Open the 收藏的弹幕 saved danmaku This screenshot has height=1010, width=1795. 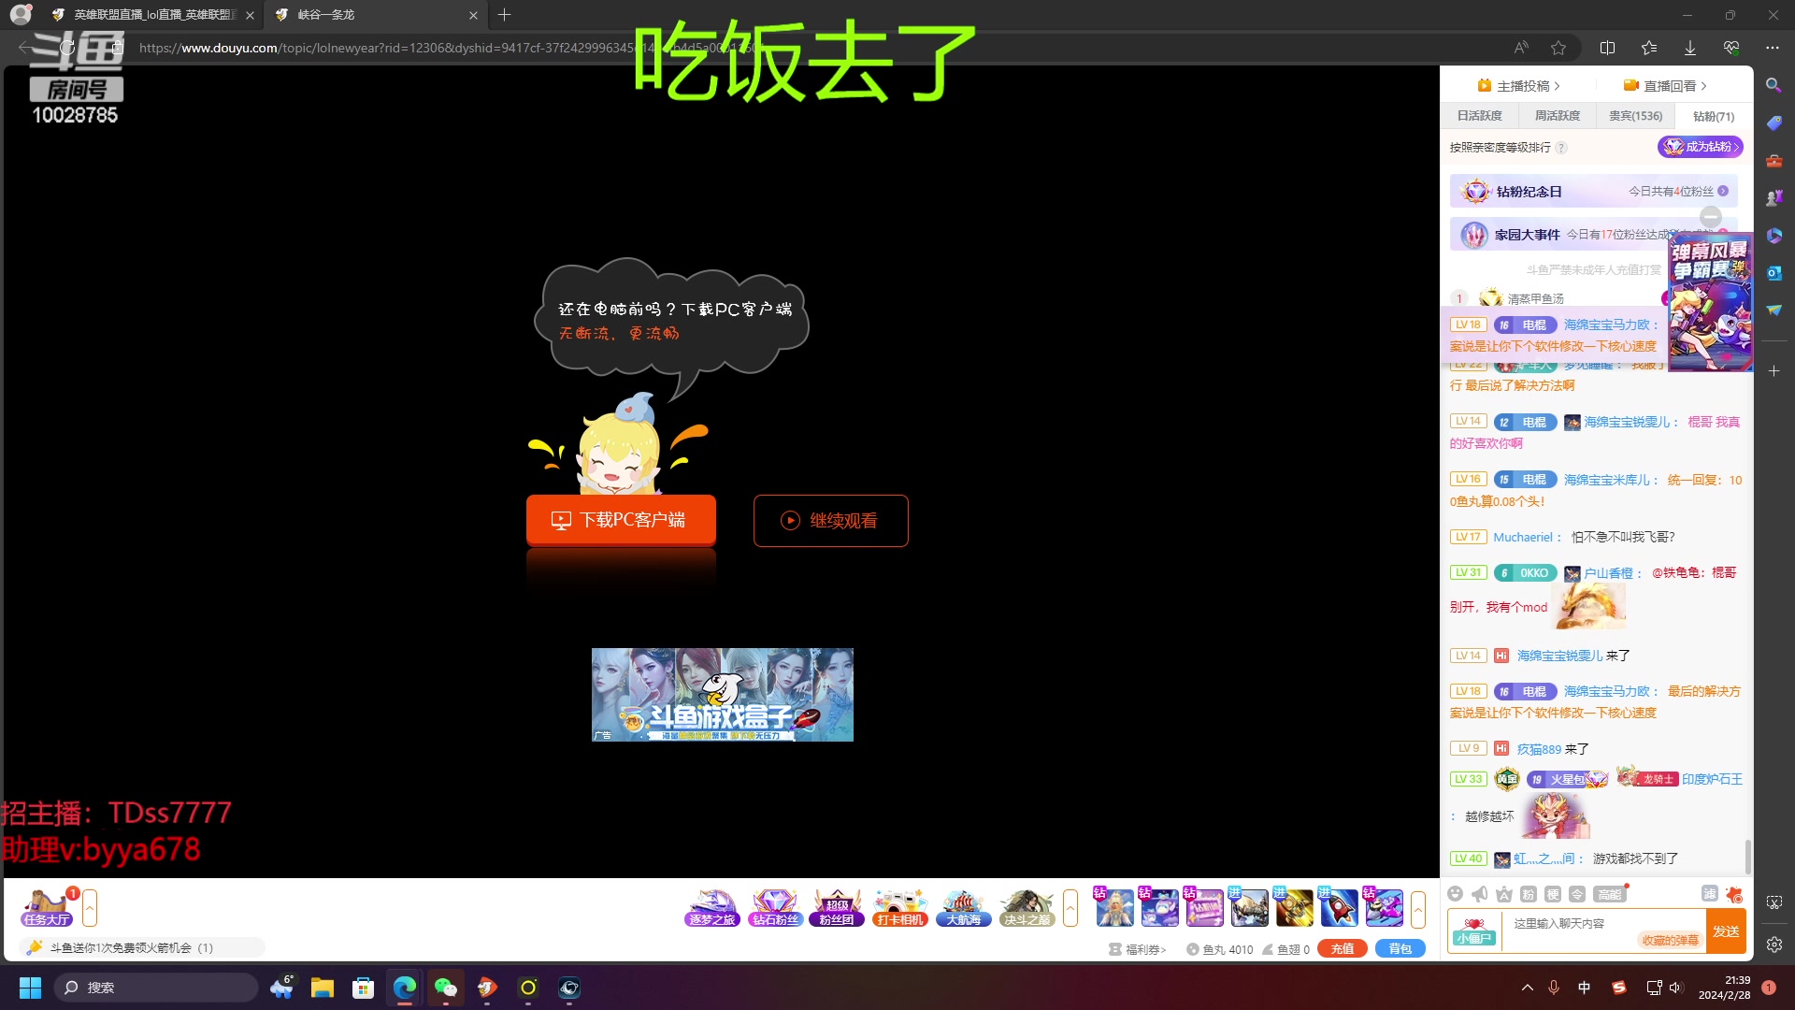coord(1670,940)
